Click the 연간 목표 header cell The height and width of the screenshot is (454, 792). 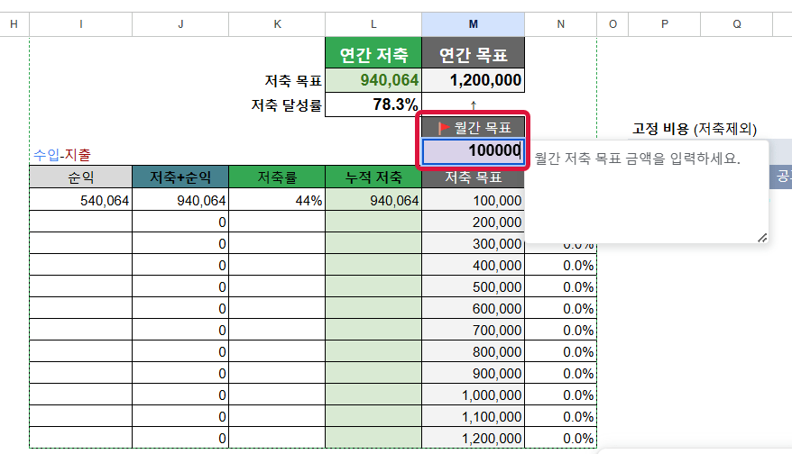473,55
